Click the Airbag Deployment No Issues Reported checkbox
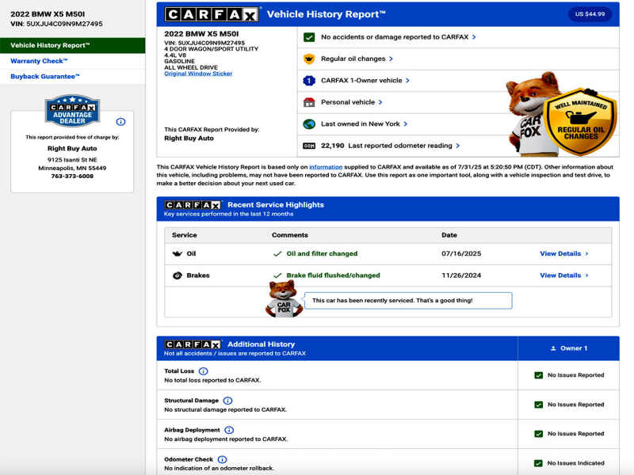Viewport: 634px width, 475px height. (x=539, y=434)
